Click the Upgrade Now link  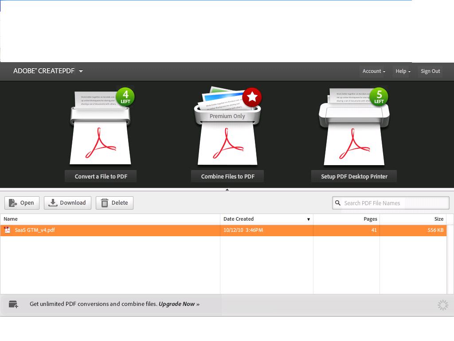[179, 304]
